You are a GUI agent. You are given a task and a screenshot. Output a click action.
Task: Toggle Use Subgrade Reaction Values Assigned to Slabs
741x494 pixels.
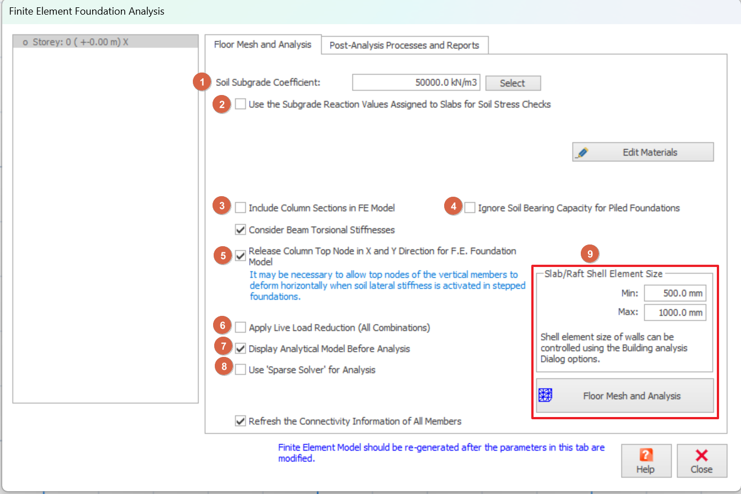pyautogui.click(x=241, y=104)
